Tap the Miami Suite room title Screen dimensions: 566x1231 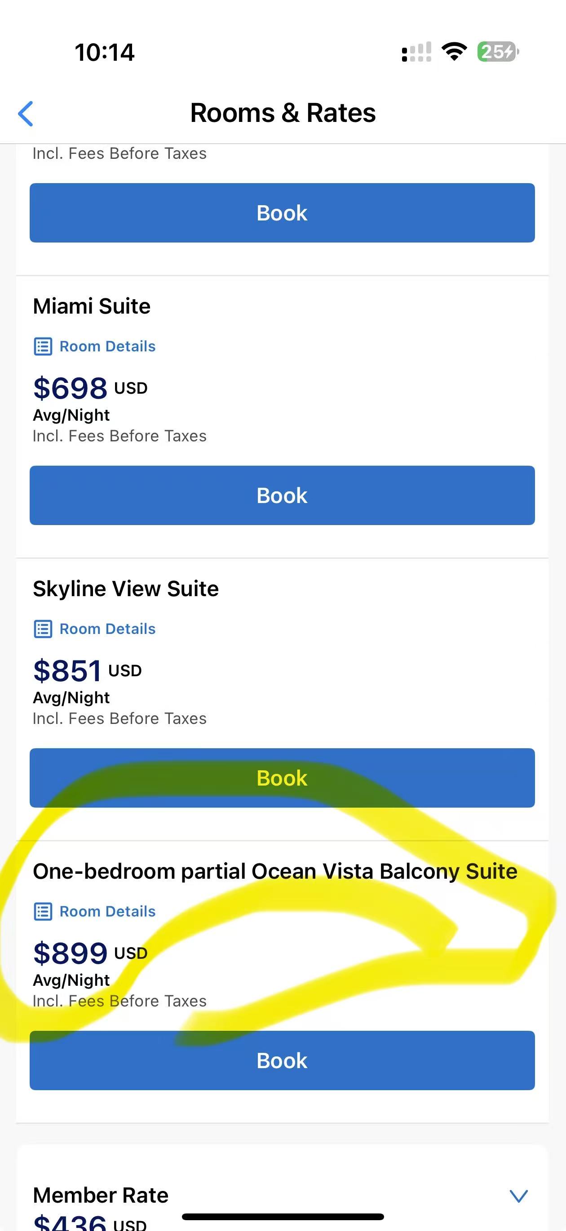(92, 306)
